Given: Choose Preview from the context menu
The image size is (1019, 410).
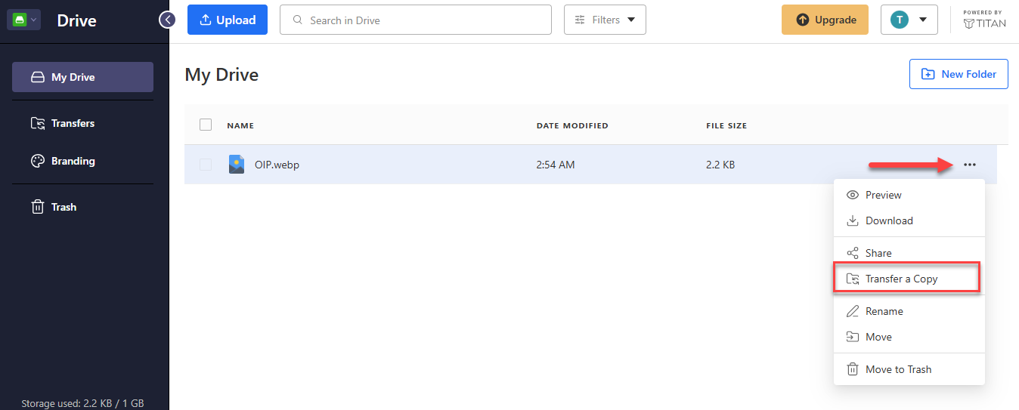Looking at the screenshot, I should 909,195.
